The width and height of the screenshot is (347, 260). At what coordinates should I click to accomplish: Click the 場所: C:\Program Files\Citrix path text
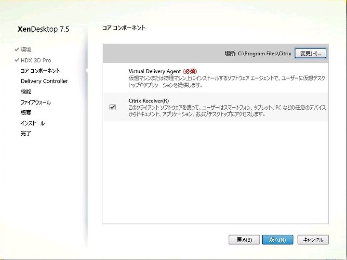point(258,53)
